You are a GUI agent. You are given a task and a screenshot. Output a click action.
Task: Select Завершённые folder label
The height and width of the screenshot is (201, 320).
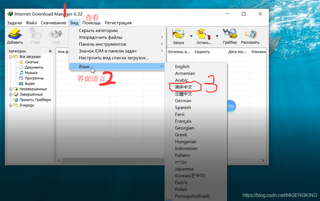click(x=31, y=94)
